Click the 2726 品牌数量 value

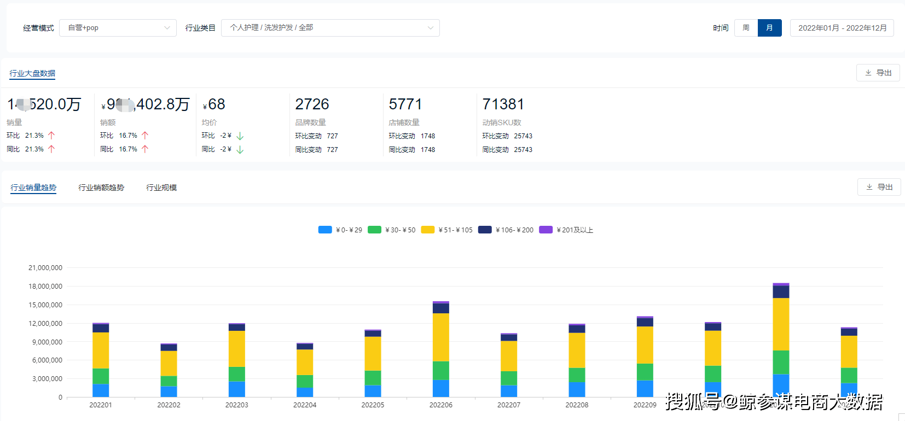coord(312,104)
